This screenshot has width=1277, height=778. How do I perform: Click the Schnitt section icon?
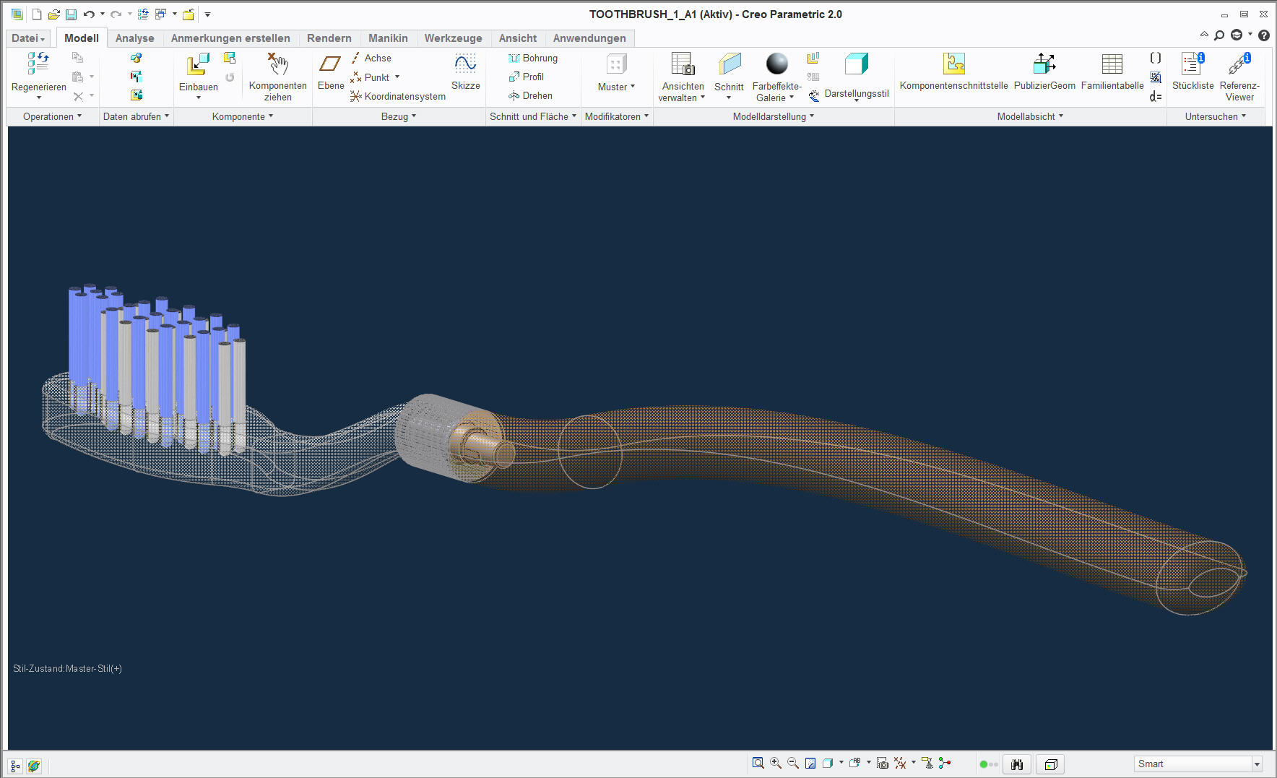[x=730, y=64]
